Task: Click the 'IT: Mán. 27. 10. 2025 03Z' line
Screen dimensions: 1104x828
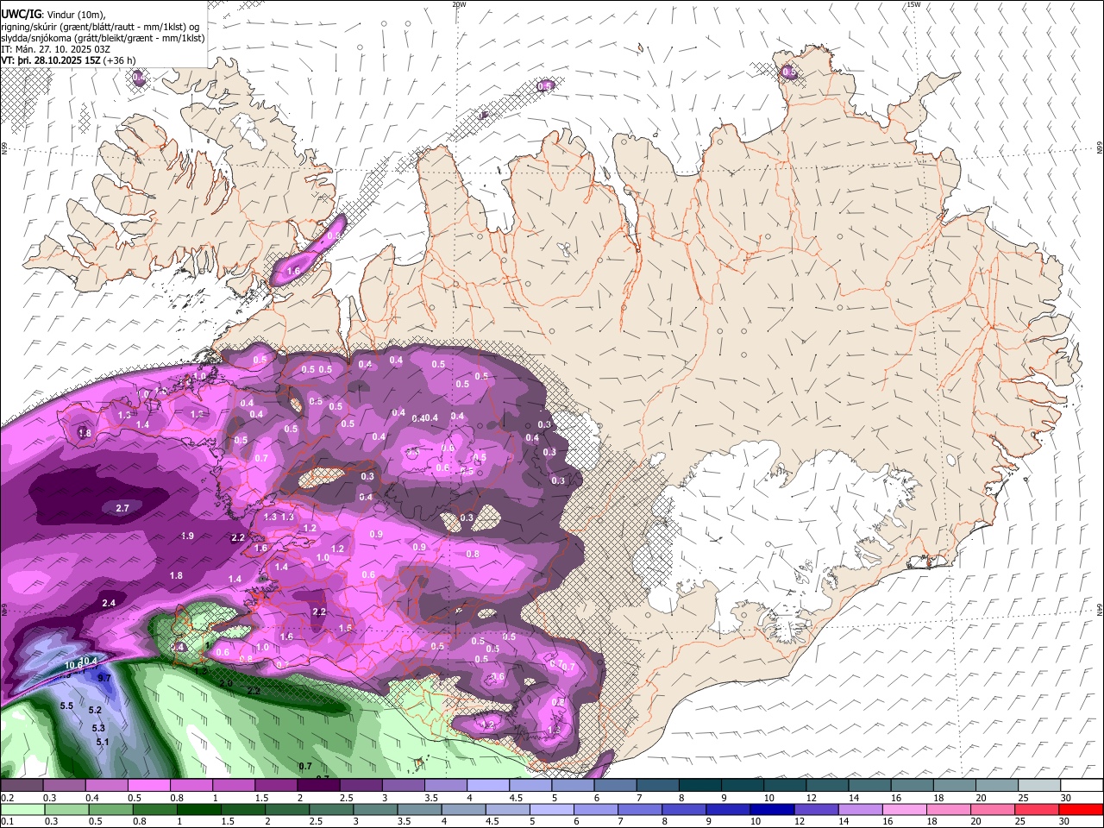Action: 55,50
